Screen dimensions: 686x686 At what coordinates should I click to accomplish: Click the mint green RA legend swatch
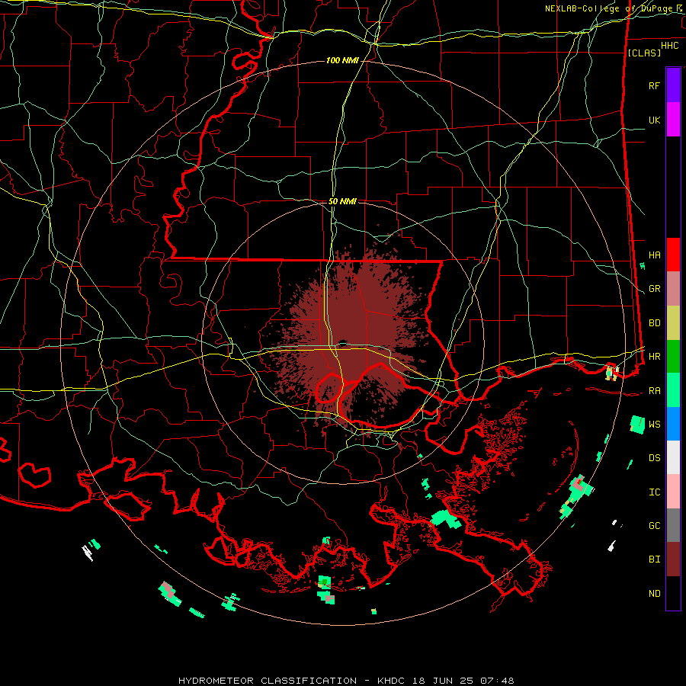673,390
